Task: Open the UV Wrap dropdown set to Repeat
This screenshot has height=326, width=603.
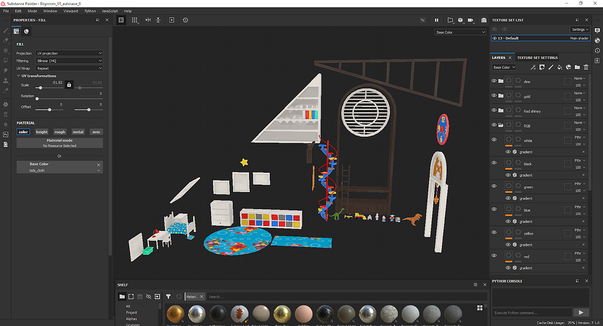Action: 69,68
